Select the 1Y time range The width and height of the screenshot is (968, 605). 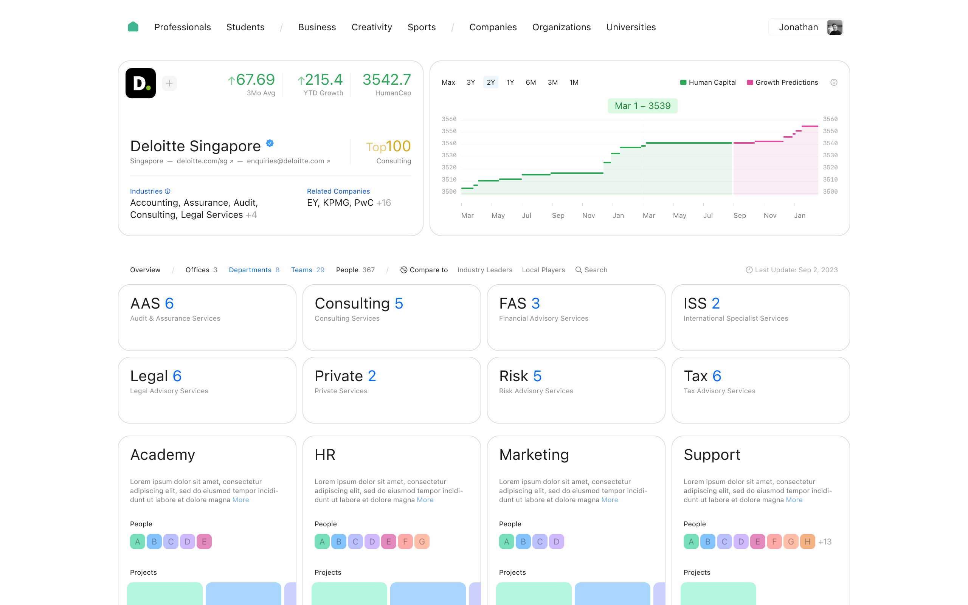pos(510,82)
